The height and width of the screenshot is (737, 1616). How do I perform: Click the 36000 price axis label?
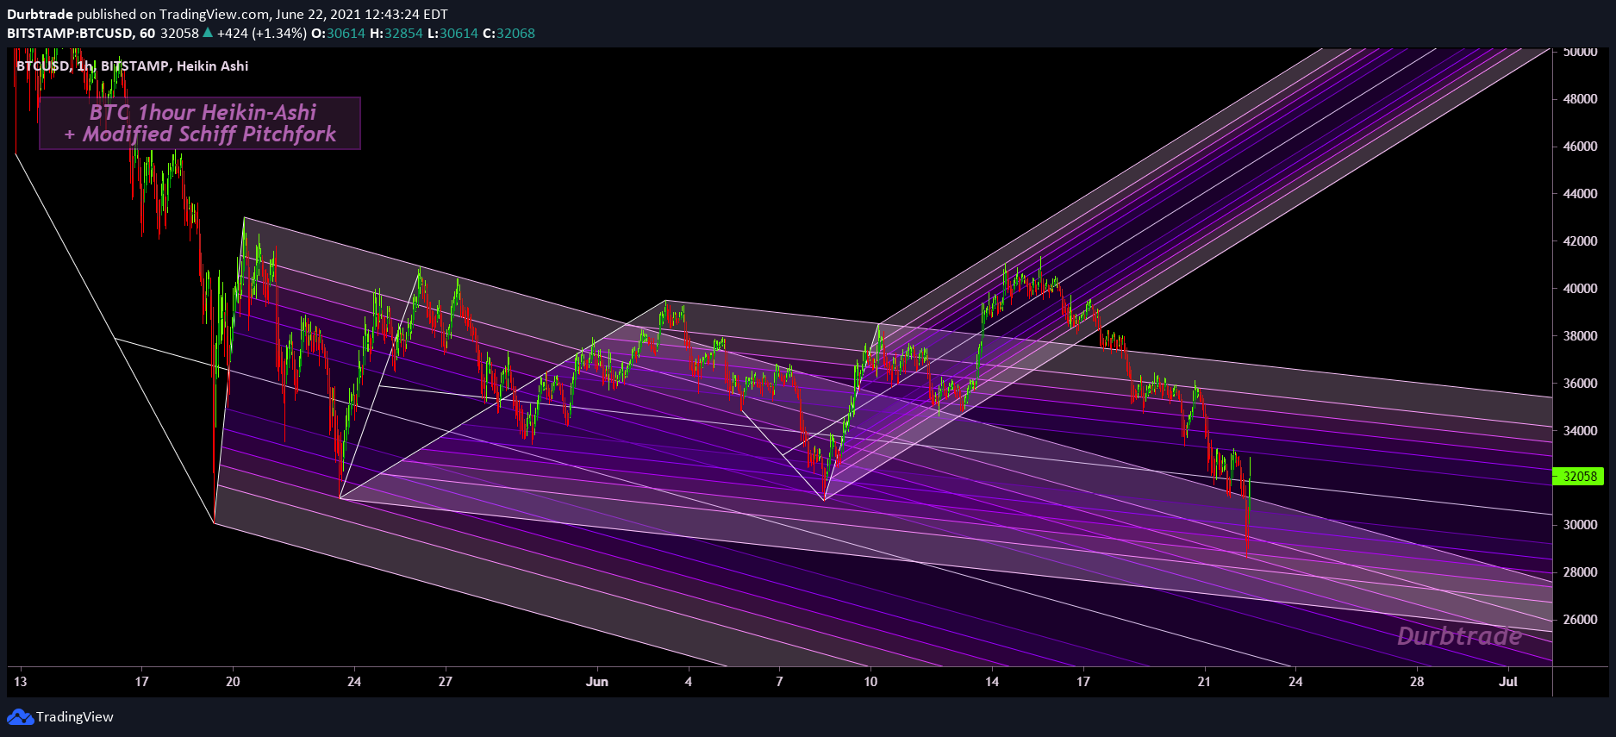[1580, 384]
